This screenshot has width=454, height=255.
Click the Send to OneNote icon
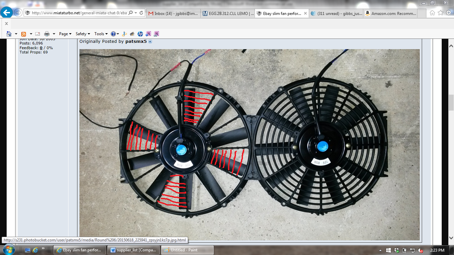tap(148, 34)
